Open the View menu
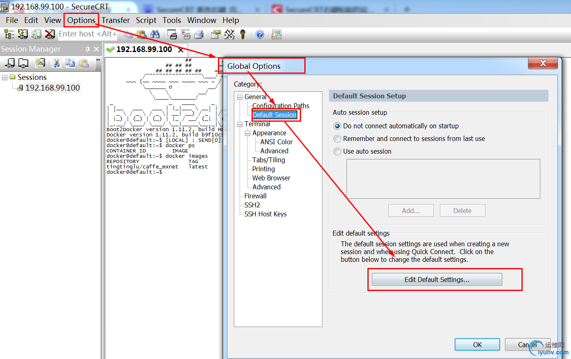 coord(53,20)
